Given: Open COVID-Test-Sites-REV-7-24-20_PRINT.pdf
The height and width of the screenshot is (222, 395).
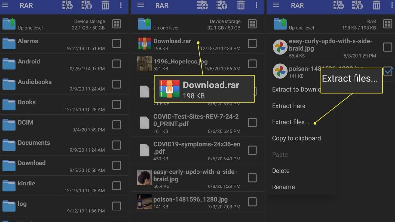Looking at the screenshot, I should (x=196, y=120).
